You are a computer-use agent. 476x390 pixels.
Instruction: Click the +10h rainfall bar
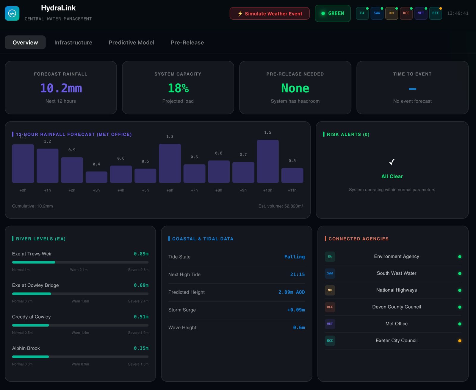pos(268,161)
